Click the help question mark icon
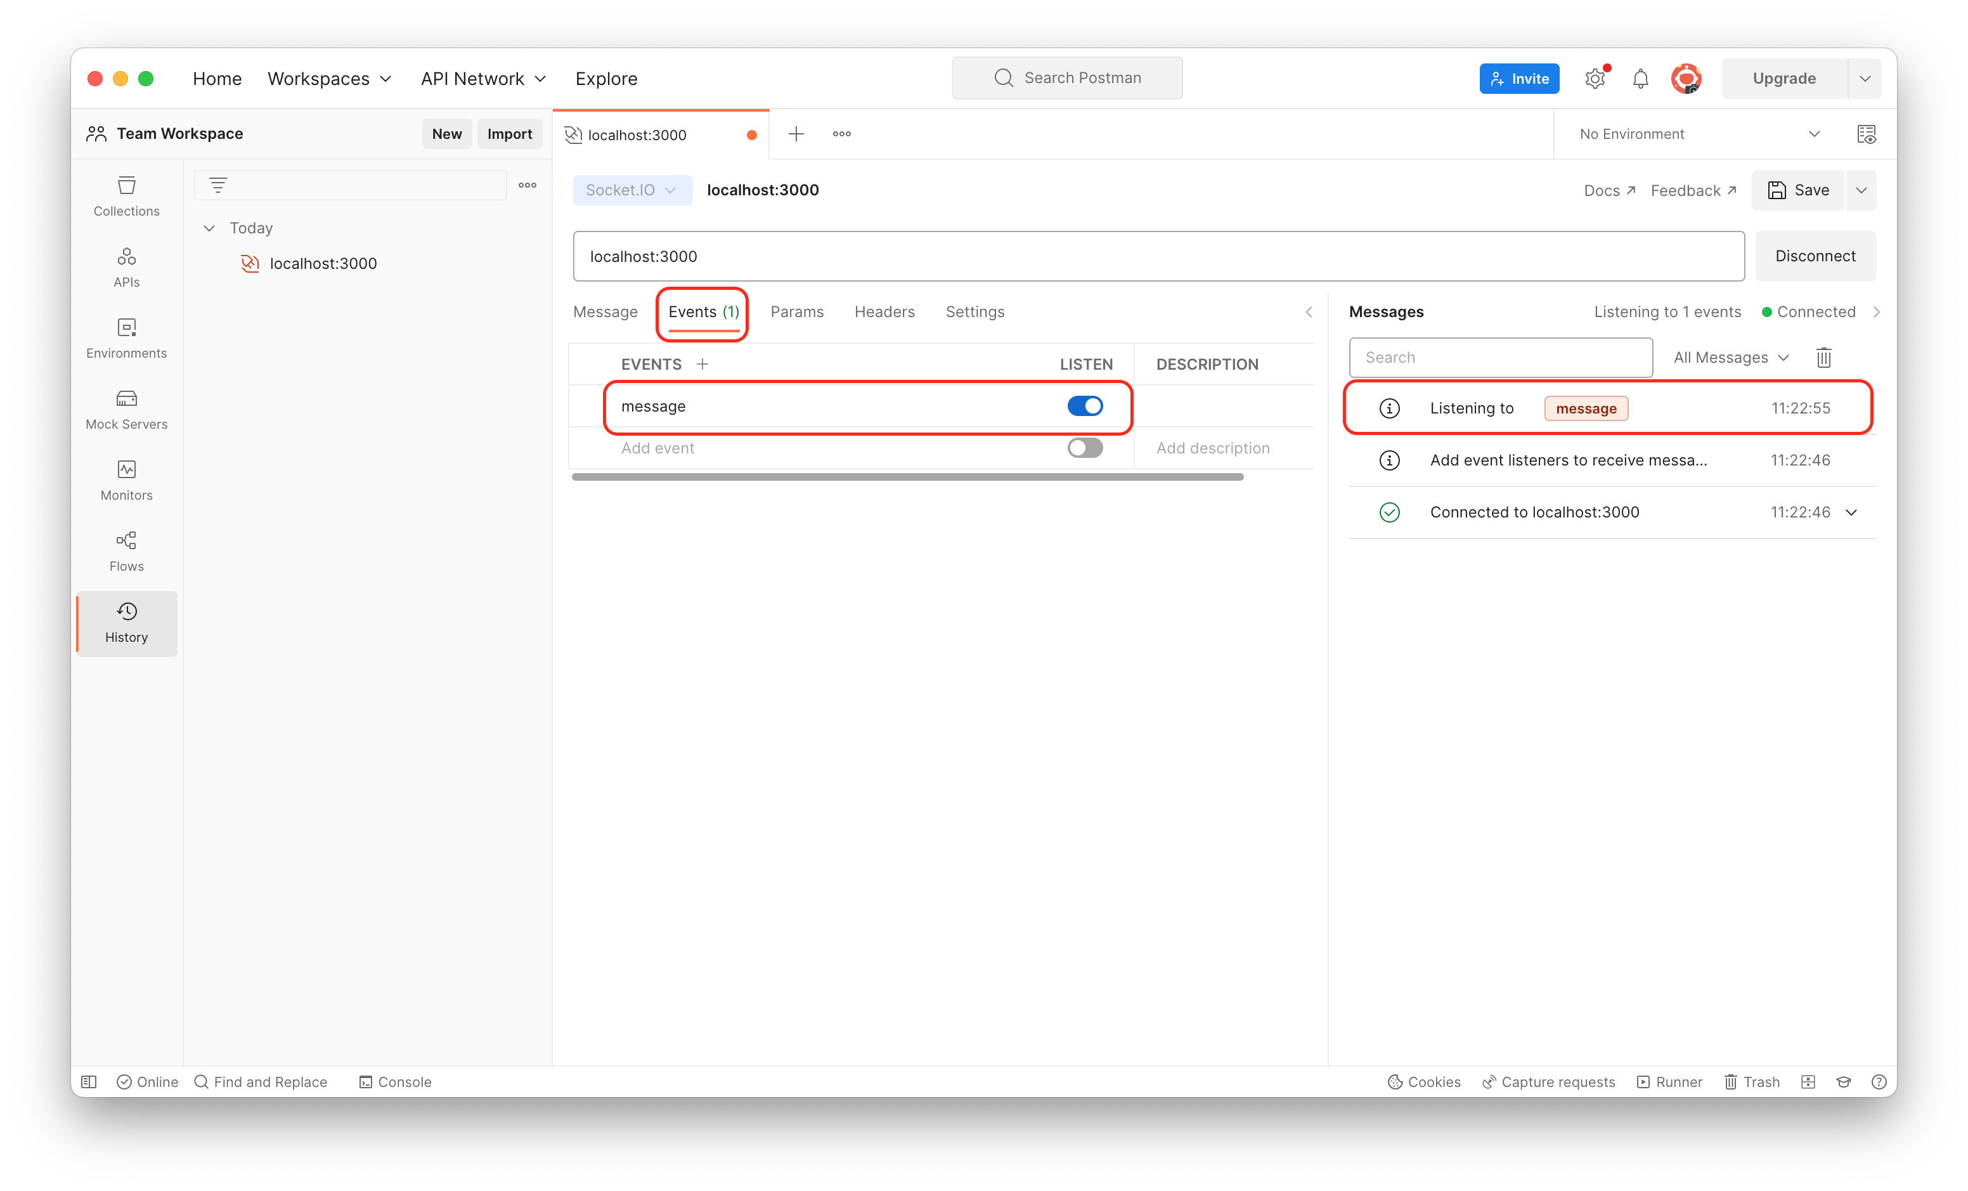 (x=1879, y=1081)
